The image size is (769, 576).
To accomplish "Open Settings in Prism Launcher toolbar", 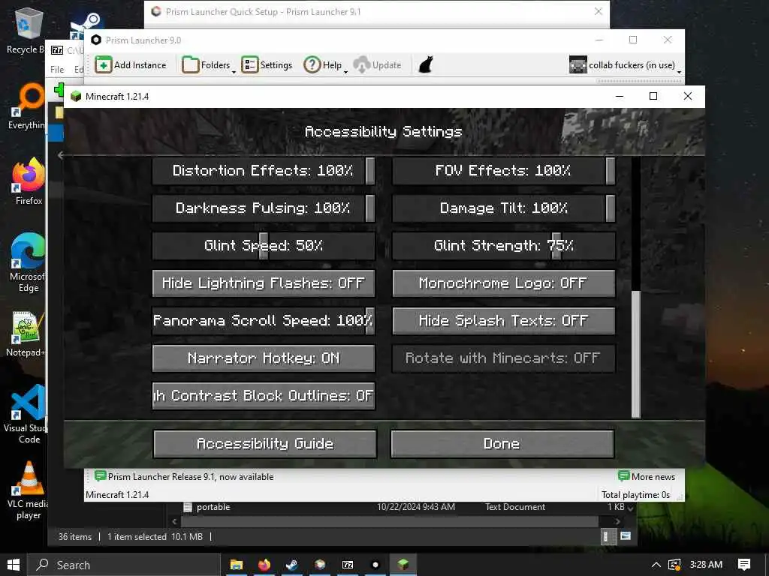I will click(x=267, y=64).
